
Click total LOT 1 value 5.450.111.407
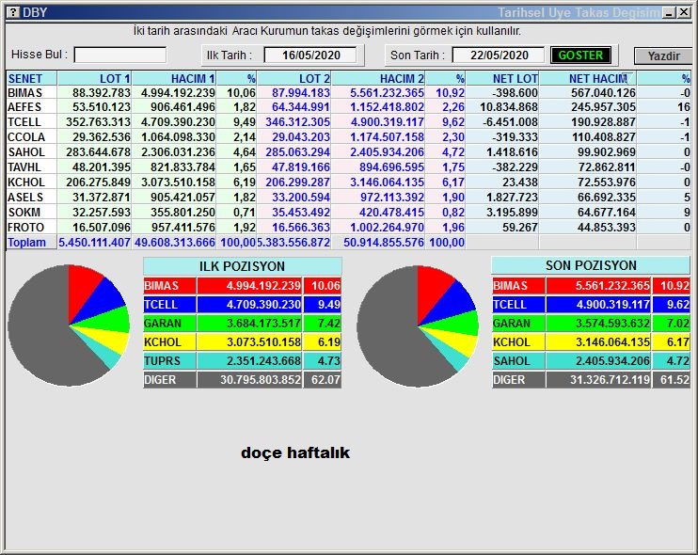pos(94,243)
